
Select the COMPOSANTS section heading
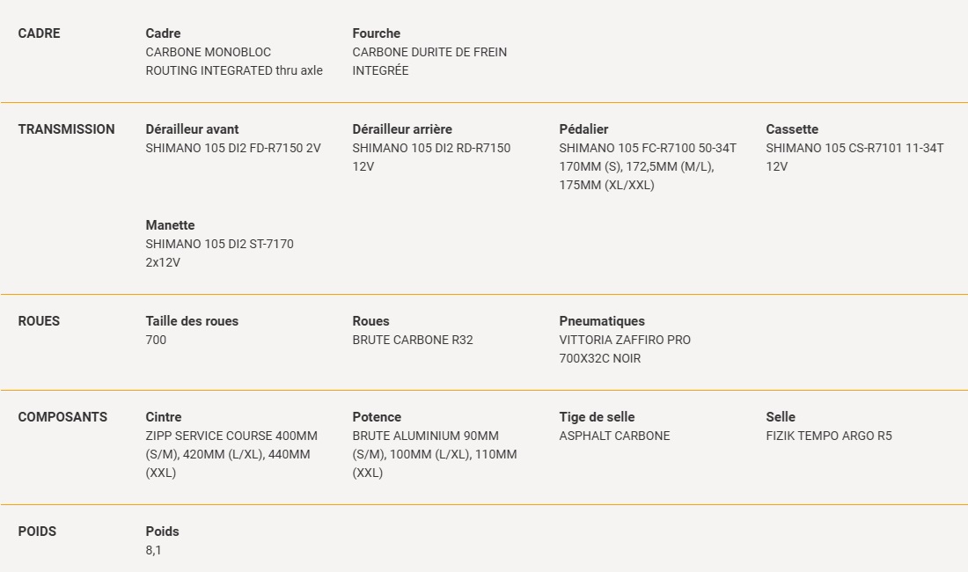click(x=62, y=416)
